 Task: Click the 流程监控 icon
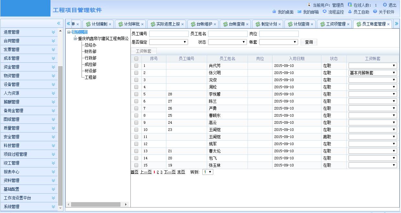(325, 12)
